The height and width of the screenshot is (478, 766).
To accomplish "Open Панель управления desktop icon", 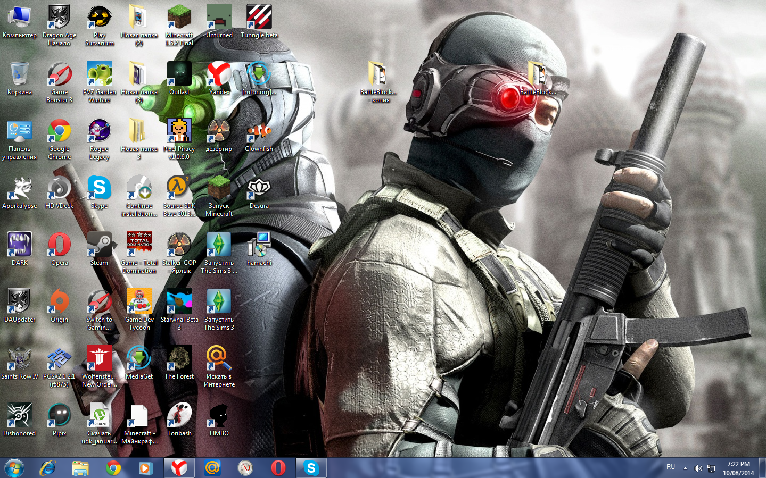I will click(x=20, y=139).
